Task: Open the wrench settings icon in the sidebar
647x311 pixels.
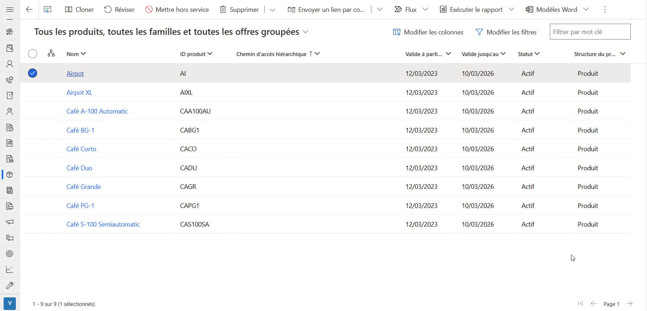Action: tap(10, 286)
